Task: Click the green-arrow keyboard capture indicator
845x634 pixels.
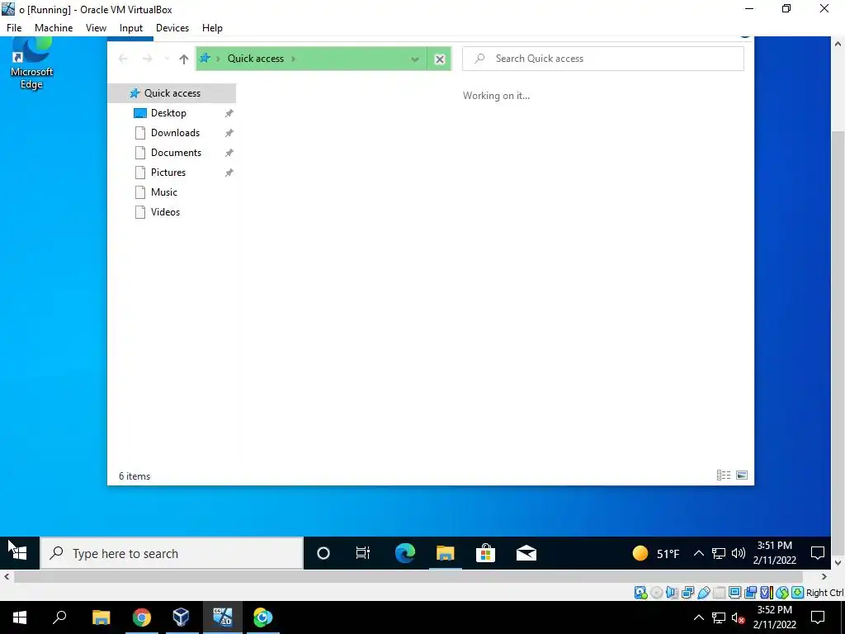Action: tap(798, 593)
